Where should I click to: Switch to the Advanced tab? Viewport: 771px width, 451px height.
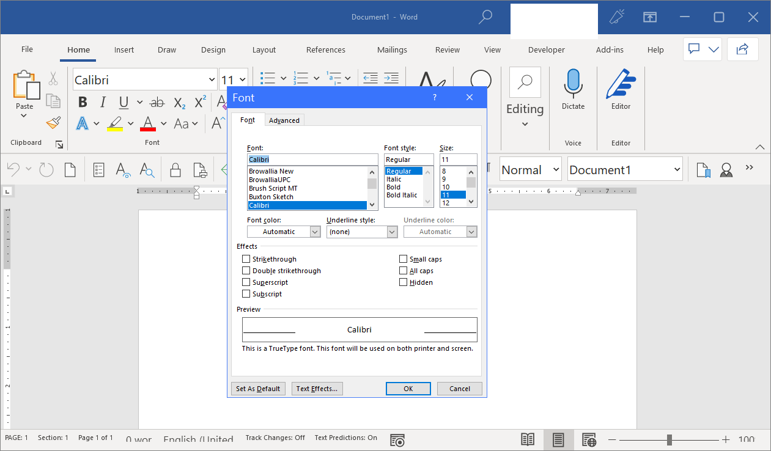284,120
